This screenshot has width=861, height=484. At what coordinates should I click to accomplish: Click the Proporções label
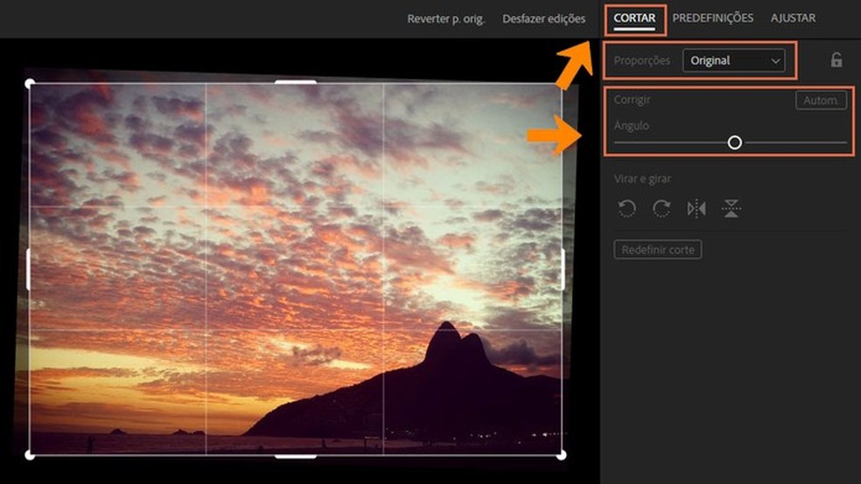pos(642,60)
